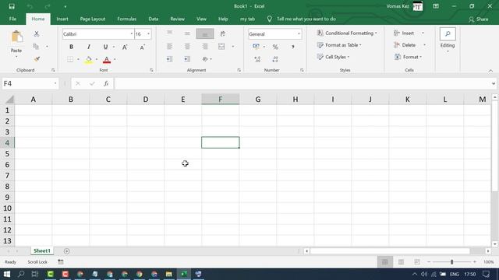The image size is (499, 280).
Task: Open the Name Box dropdown arrow
Action: (x=55, y=83)
